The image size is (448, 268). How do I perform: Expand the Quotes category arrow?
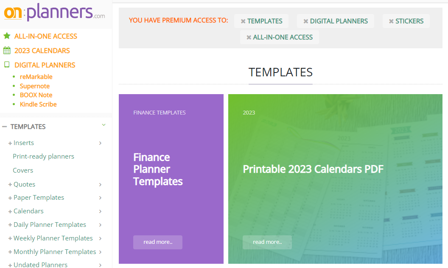click(100, 184)
